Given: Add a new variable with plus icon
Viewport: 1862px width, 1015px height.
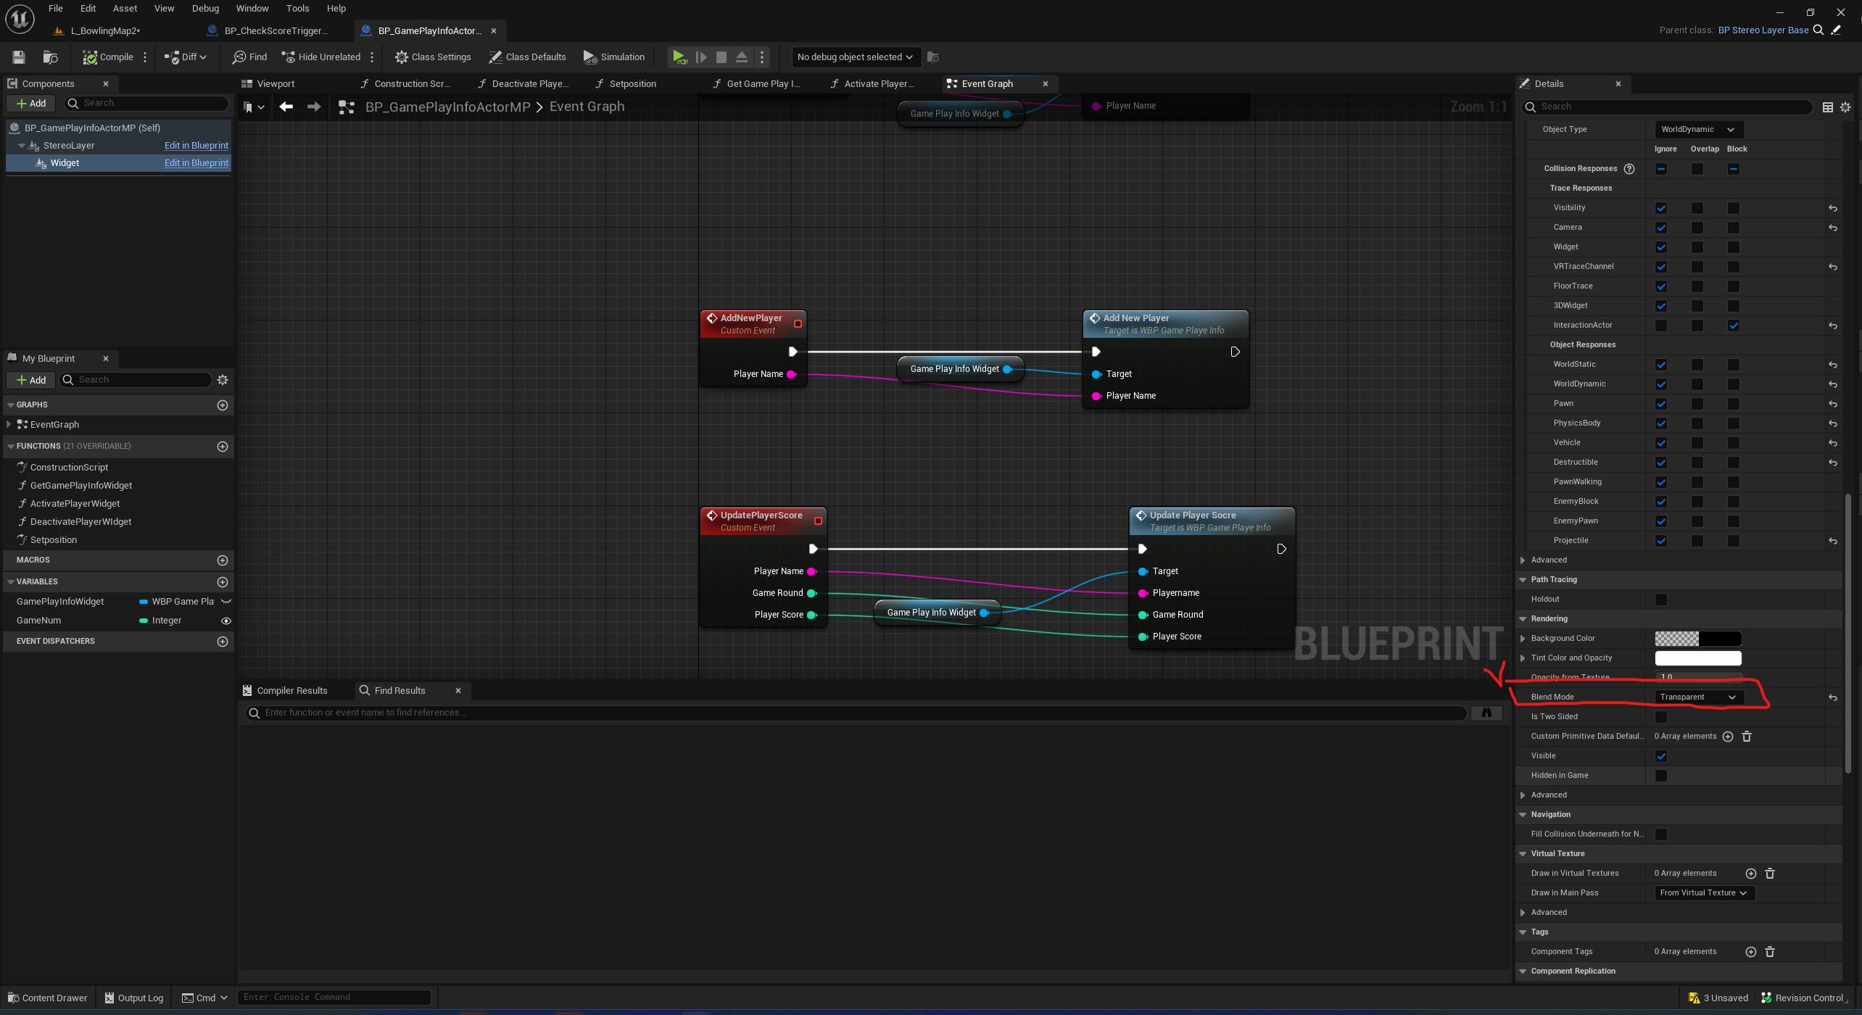Looking at the screenshot, I should (223, 581).
